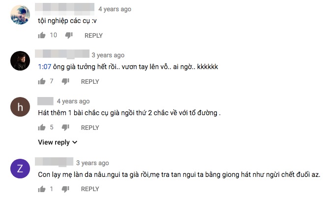Like the comment with the 1:07 timestamp

pyautogui.click(x=42, y=81)
